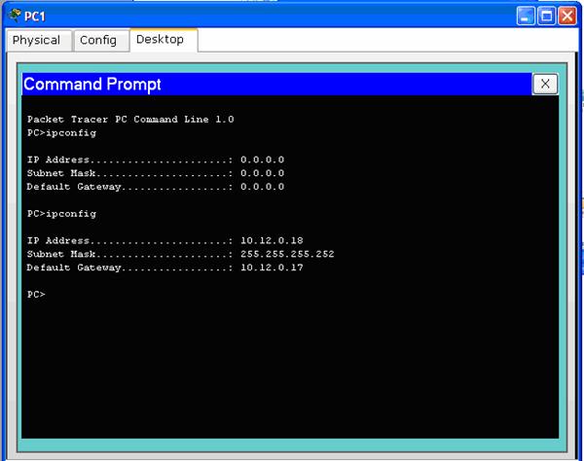Click the second PC>ipconfig command line
The height and width of the screenshot is (461, 584).
(x=61, y=213)
